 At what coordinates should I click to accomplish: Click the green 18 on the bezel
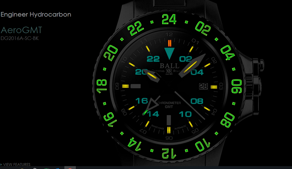[102, 86]
